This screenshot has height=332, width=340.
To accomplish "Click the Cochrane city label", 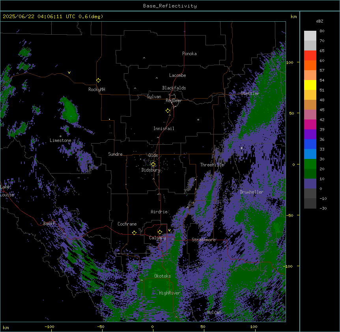I will coord(127,224).
